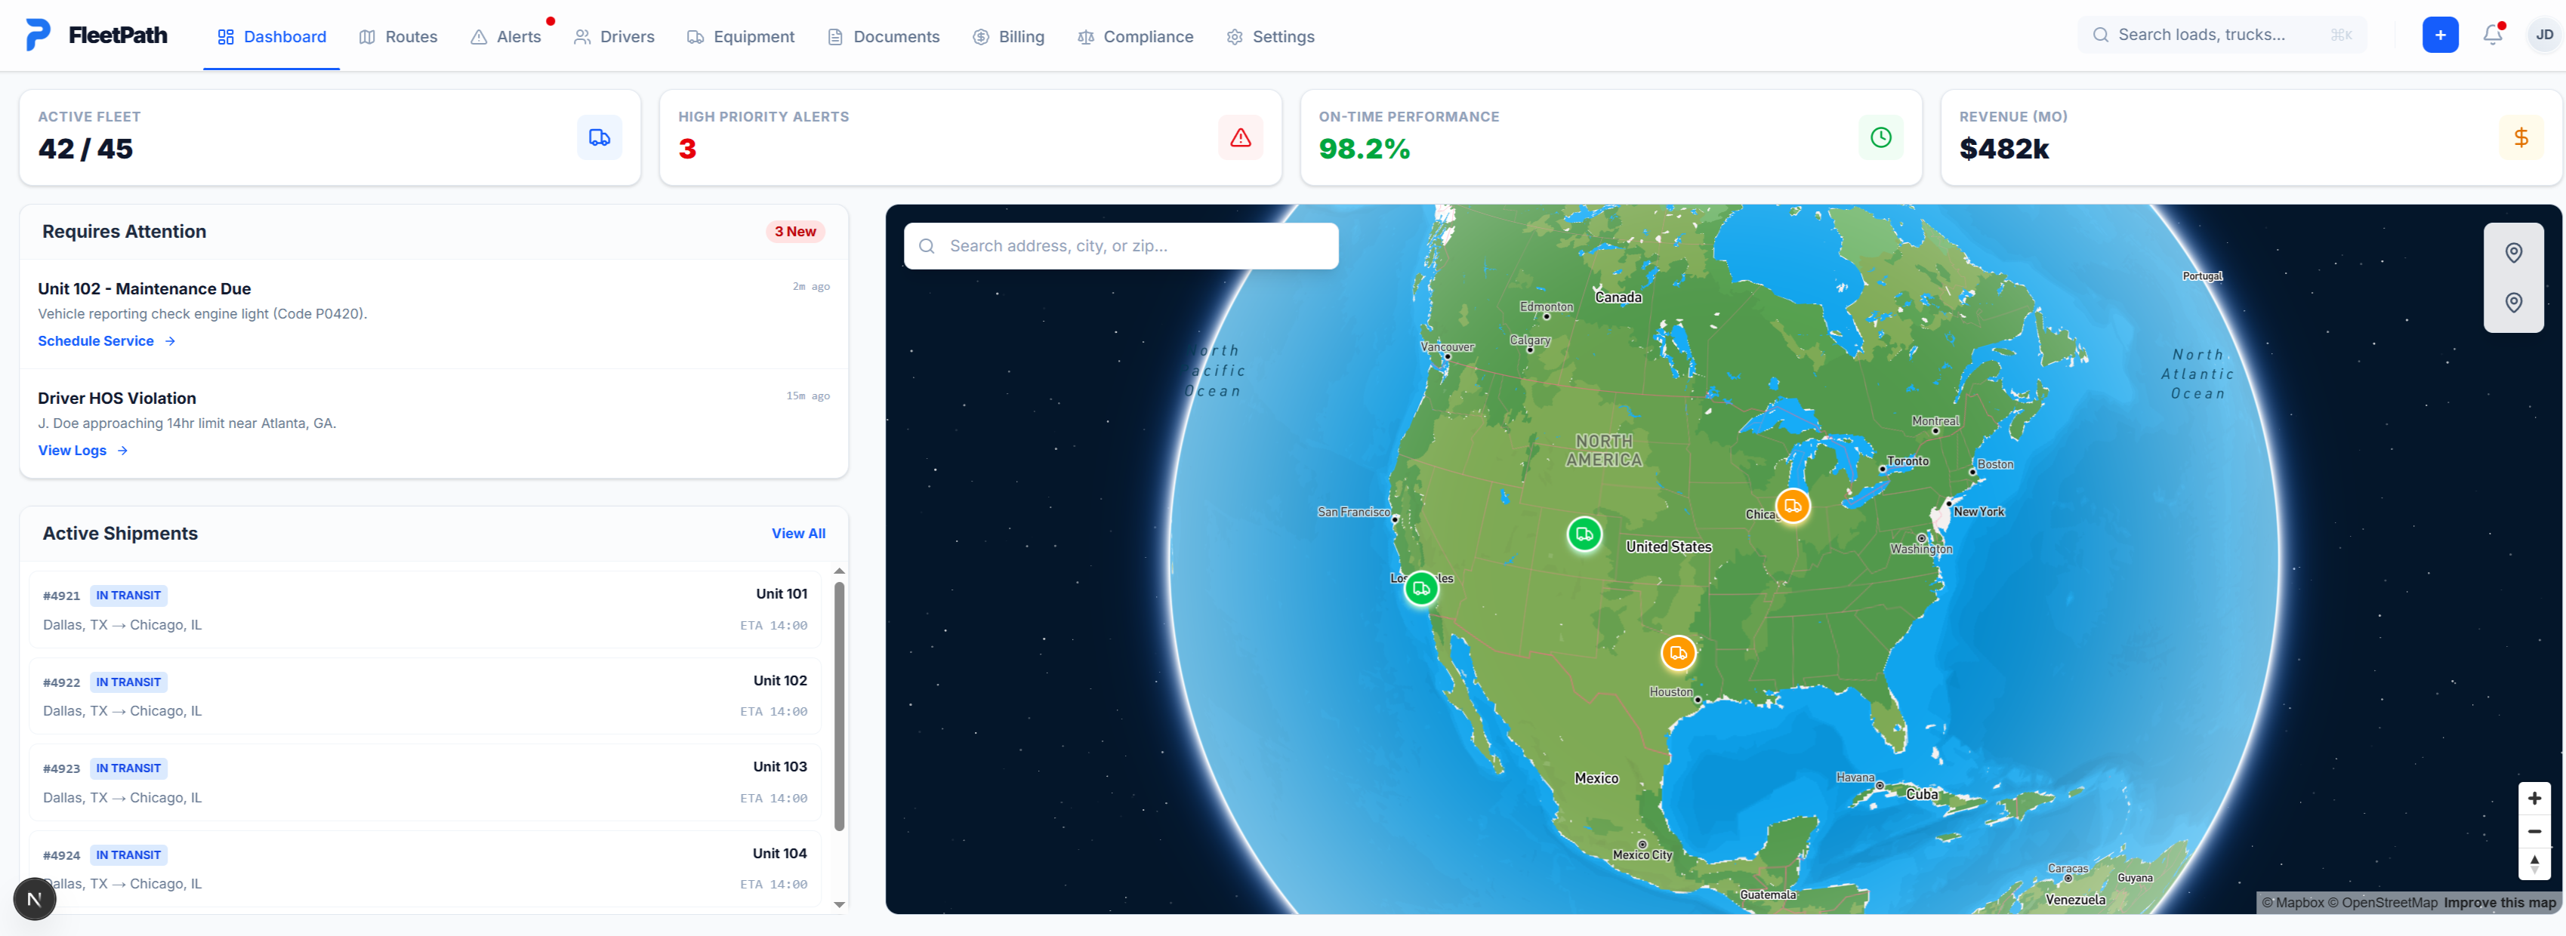Open the Alerts tab

pos(506,37)
